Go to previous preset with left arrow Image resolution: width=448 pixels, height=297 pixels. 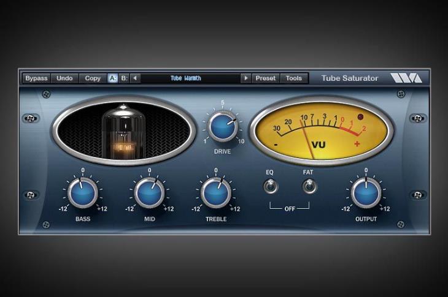(x=135, y=78)
